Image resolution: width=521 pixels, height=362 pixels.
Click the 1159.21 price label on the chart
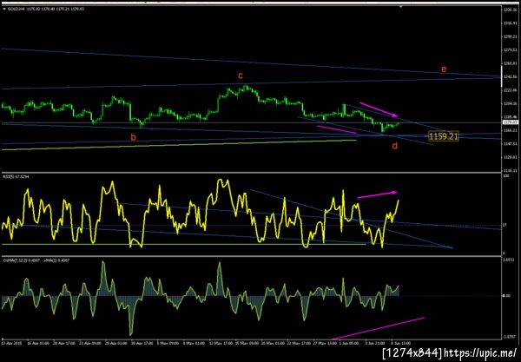(443, 136)
